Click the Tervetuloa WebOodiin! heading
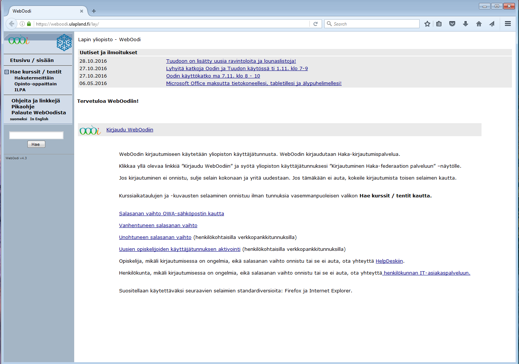Screen dimensions: 519x364 pyautogui.click(x=108, y=101)
